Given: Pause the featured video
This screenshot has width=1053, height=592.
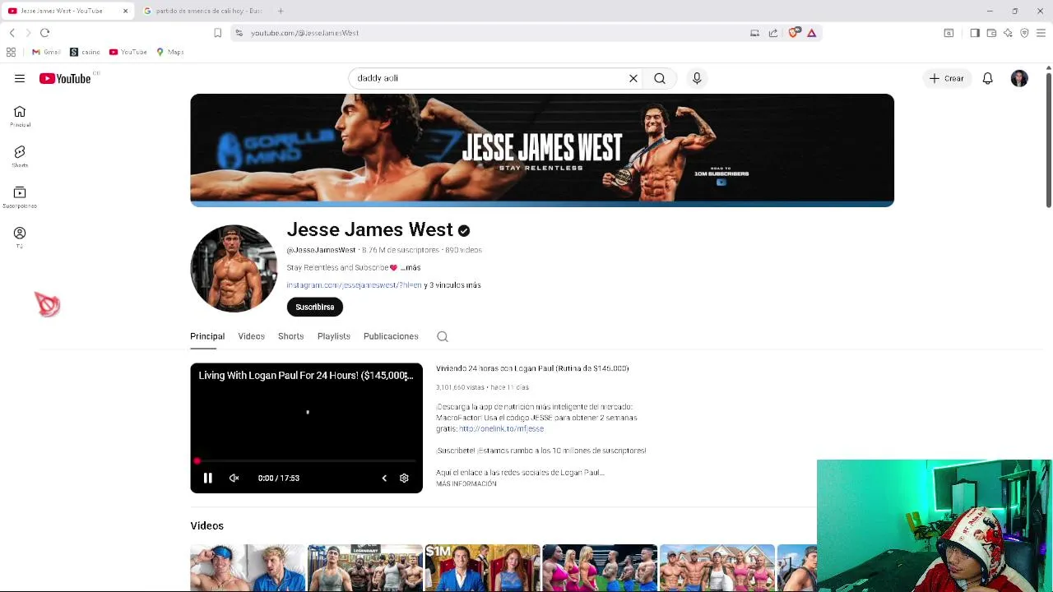Looking at the screenshot, I should tap(208, 478).
